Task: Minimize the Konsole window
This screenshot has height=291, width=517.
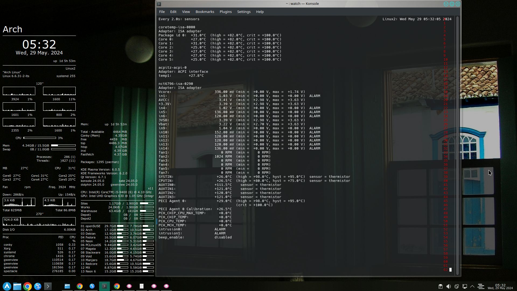Action: pyautogui.click(x=446, y=4)
